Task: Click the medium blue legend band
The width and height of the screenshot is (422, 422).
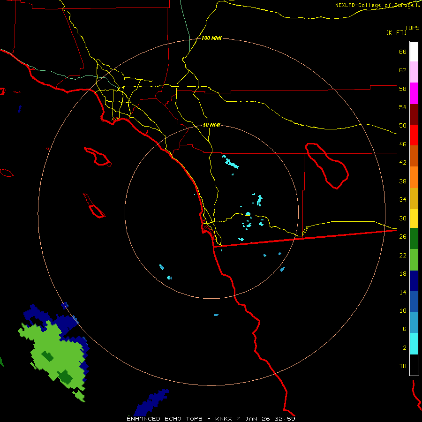Action: (414, 301)
